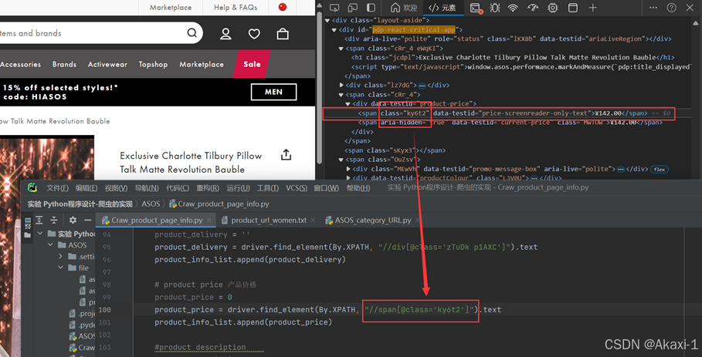Open the PyCharm 代码(C) menu
Screen dimensions: 702x357
tap(178, 187)
